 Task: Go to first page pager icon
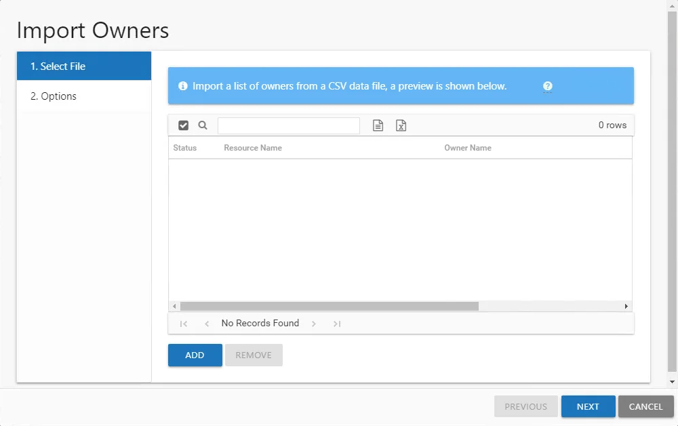[x=183, y=324]
